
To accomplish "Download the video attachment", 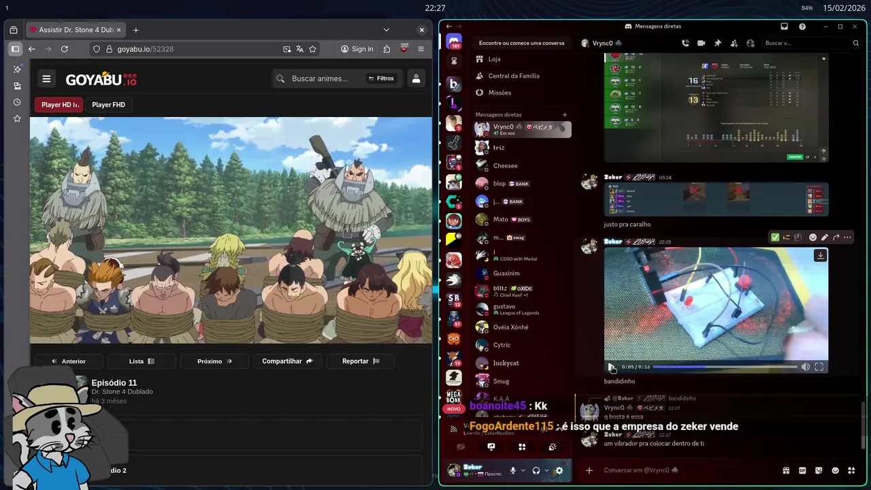I will click(x=820, y=255).
